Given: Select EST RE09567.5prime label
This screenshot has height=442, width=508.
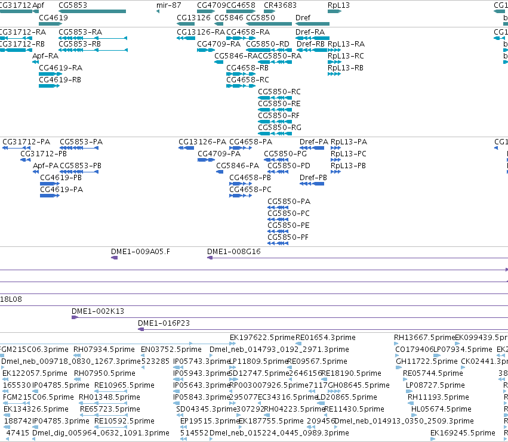Looking at the screenshot, I should (x=317, y=361).
